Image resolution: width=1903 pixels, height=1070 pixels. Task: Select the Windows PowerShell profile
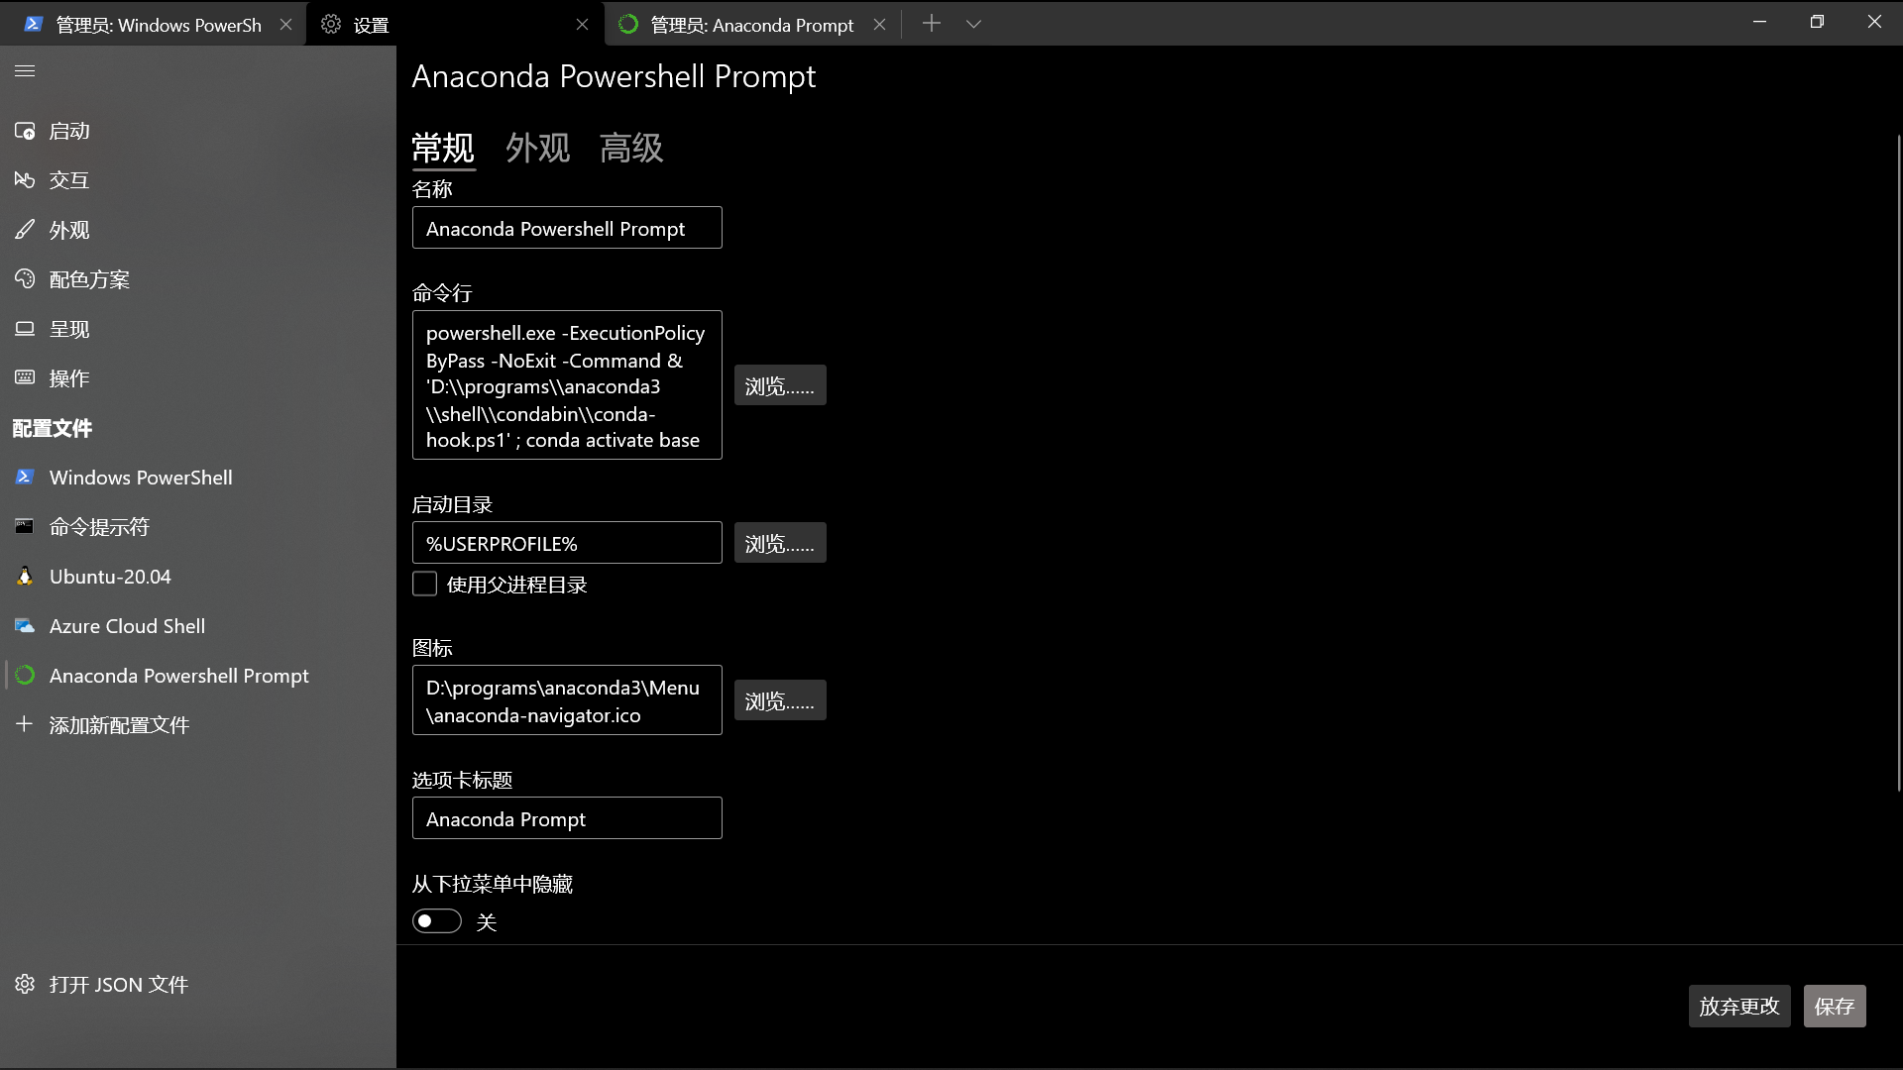(x=141, y=477)
